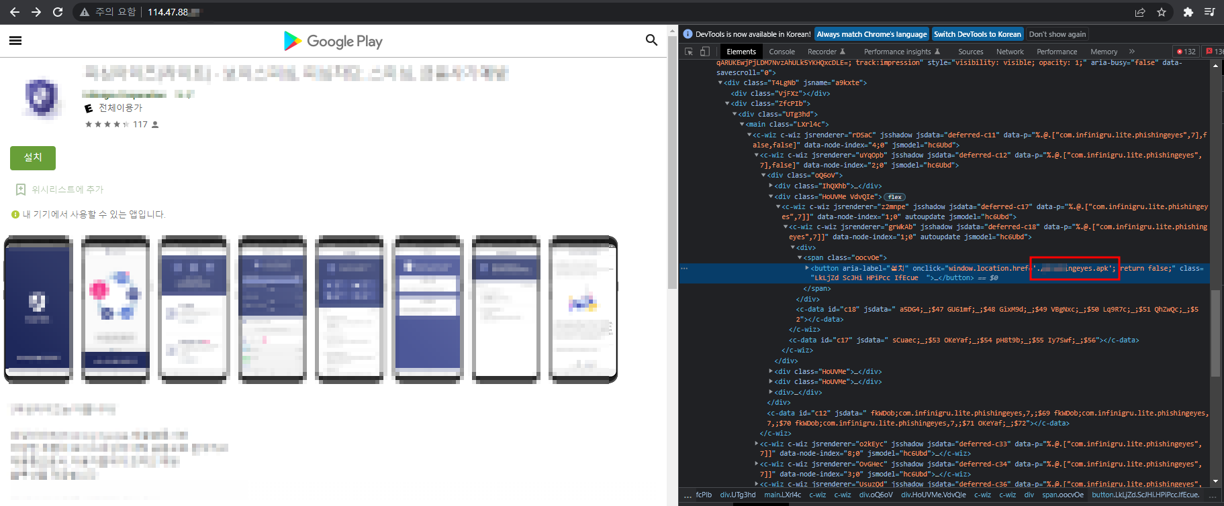Screen dimensions: 1224x506
Task: Open the Performance insights tab
Action: 902,52
